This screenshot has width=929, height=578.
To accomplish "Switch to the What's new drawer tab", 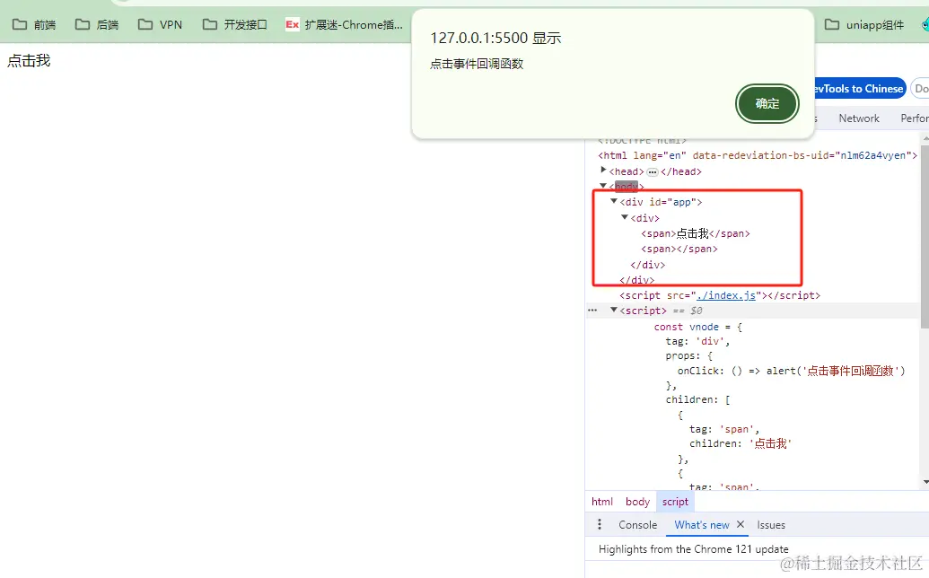I will [x=702, y=525].
